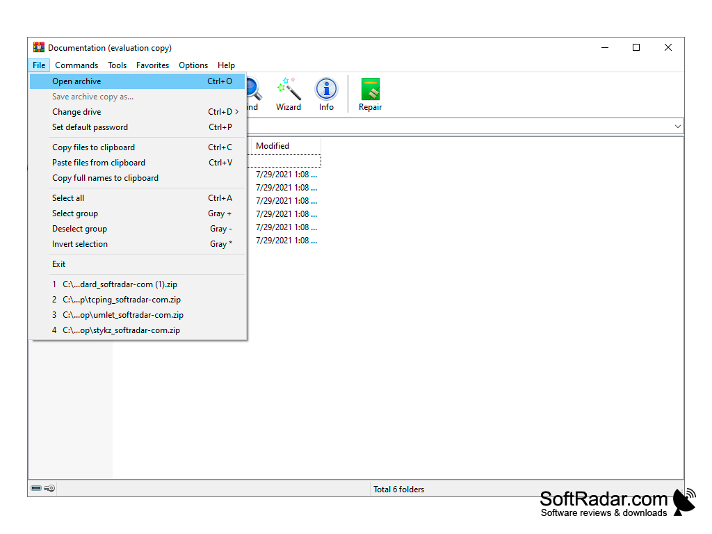Click the satellite icon beside SoftRadar logo
The width and height of the screenshot is (712, 534).
pyautogui.click(x=685, y=501)
